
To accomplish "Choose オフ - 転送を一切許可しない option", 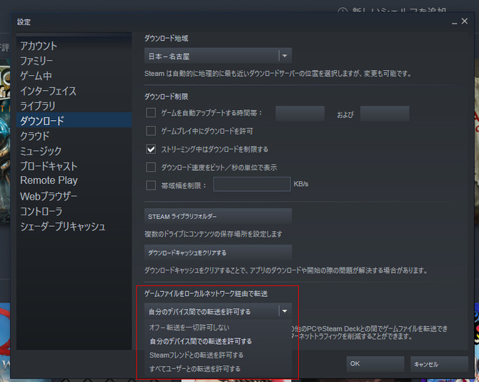I will tap(218, 328).
